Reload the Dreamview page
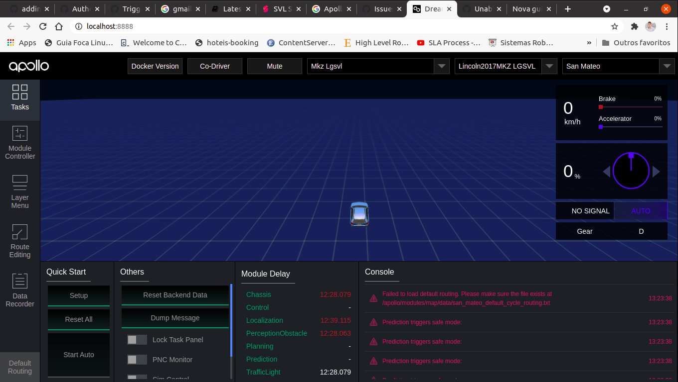Viewport: 678px width, 382px height. pyautogui.click(x=43, y=26)
